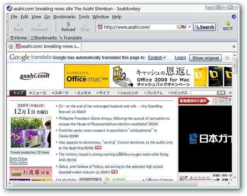The width and height of the screenshot is (247, 196).
Task: Click the horizontal scrollbar left arrow
Action: point(10,183)
